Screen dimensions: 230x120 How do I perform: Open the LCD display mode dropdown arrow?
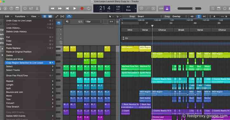point(135,9)
